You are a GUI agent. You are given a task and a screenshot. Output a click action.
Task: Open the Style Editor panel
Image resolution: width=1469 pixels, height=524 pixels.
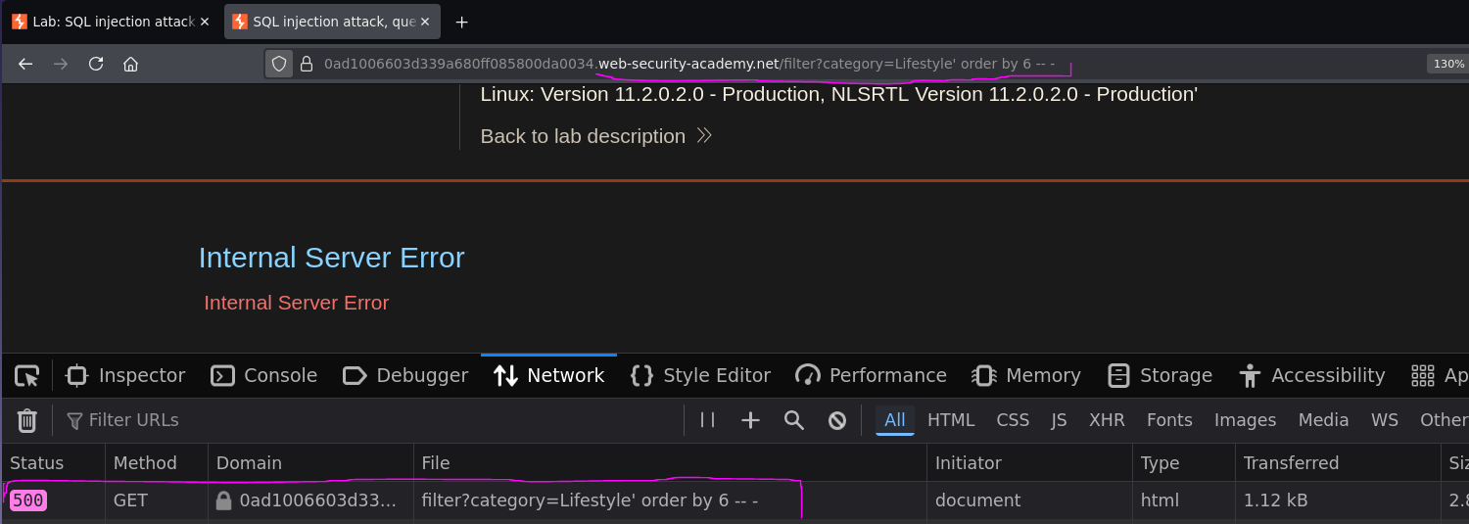[701, 375]
